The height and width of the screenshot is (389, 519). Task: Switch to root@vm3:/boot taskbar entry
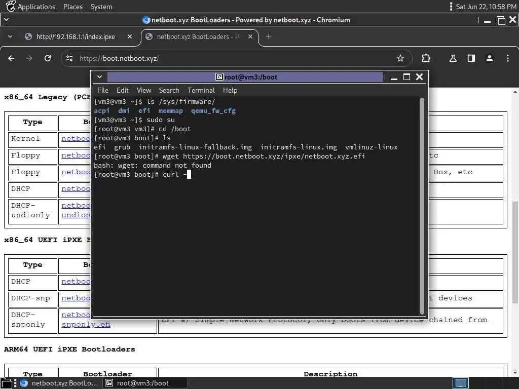point(145,383)
